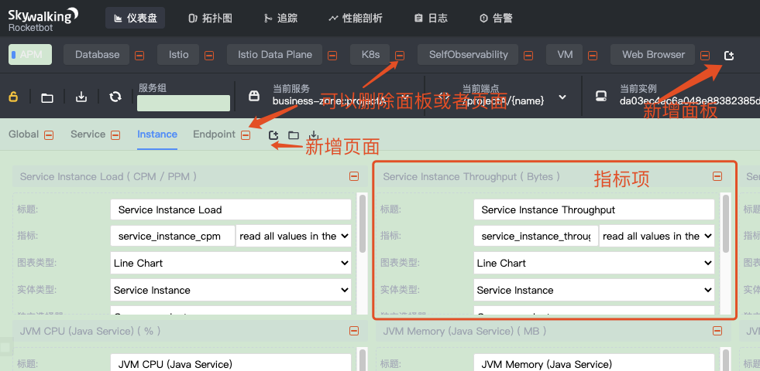Click the refresh icon in the toolbar
The width and height of the screenshot is (760, 371).
coord(115,97)
